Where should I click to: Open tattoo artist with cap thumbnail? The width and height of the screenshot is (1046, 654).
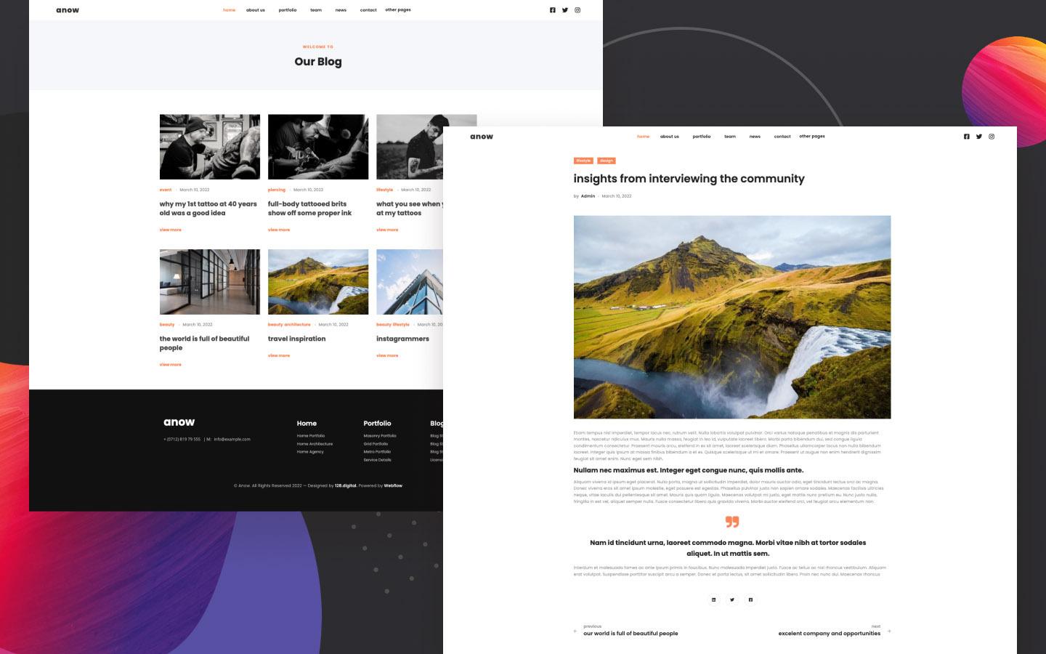tap(210, 147)
